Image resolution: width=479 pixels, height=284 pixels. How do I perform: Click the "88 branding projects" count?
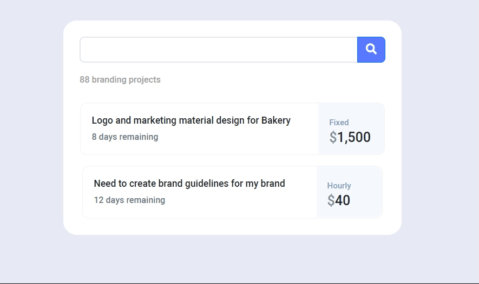tap(120, 79)
